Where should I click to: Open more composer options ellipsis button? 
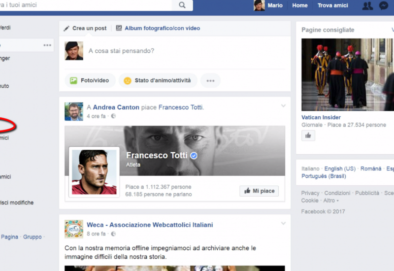(x=211, y=81)
